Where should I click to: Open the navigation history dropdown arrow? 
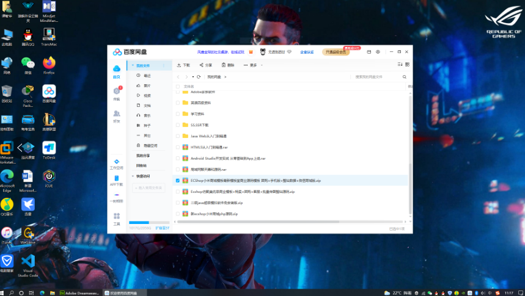click(x=193, y=77)
